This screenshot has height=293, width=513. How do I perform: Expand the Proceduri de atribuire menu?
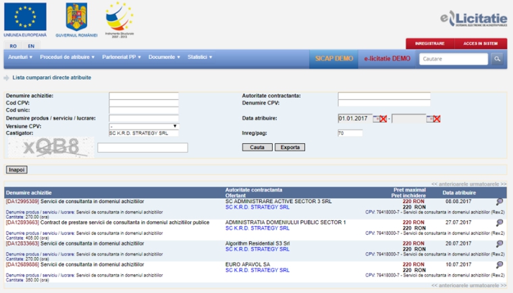(x=67, y=57)
